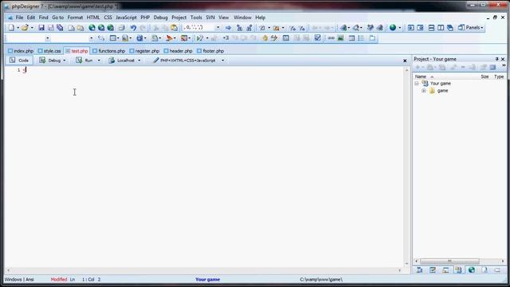This screenshot has width=510, height=287.
Task: Click the green globe icon in the bottom panel strip
Action: 471,269
